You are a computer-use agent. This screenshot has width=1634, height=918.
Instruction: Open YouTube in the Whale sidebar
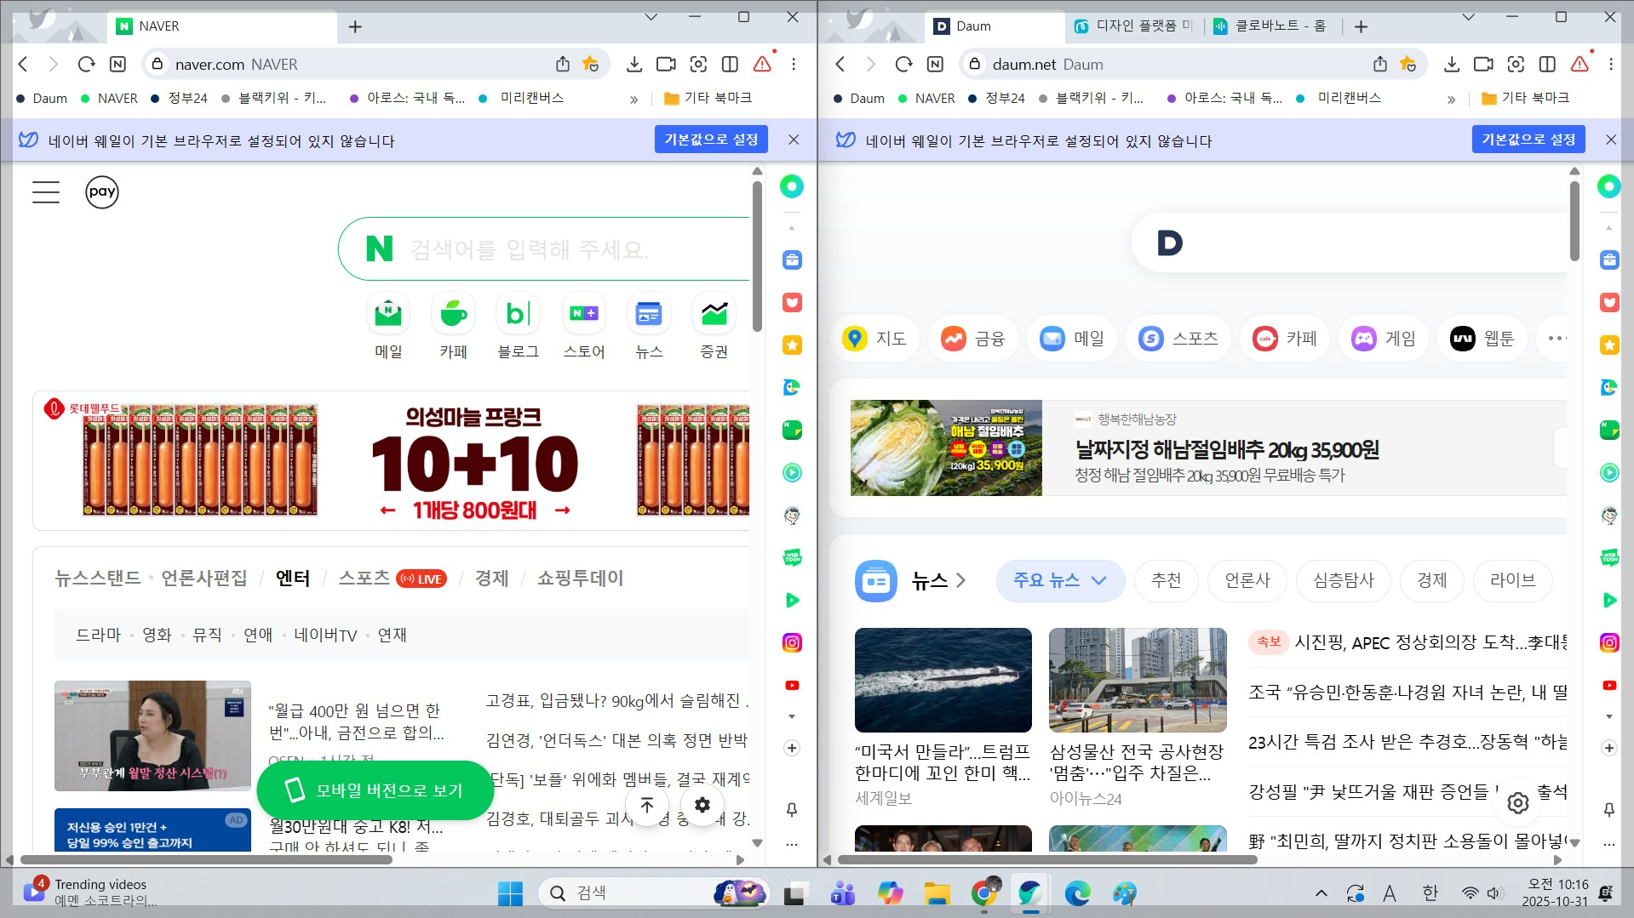792,685
